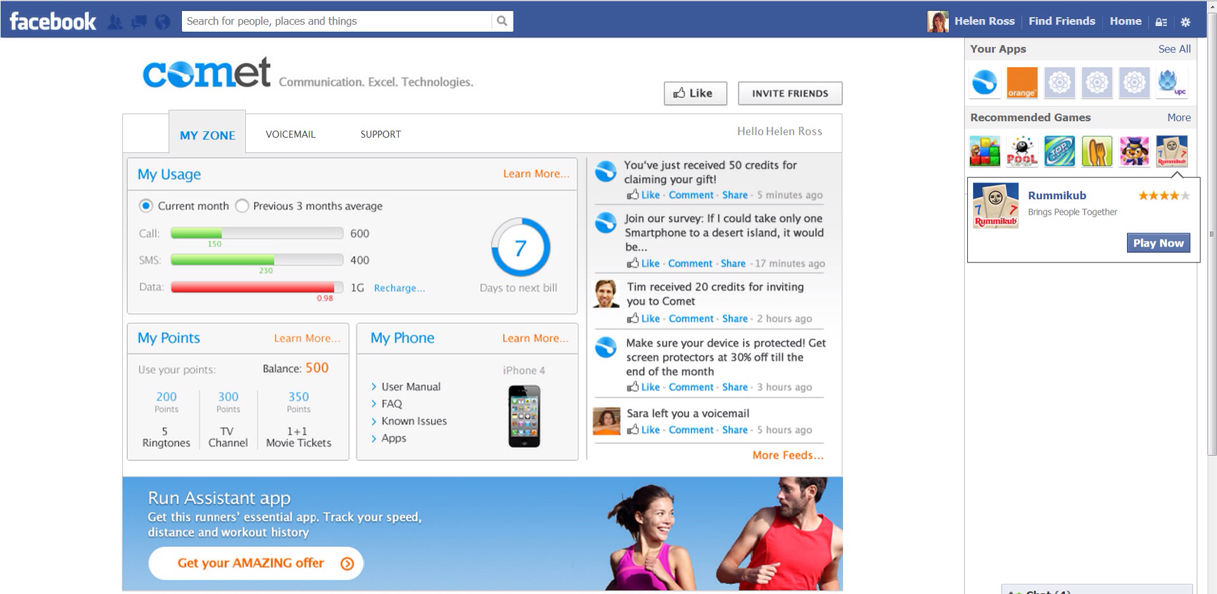Select the Current month radio button
Viewport: 1217px width, 594px height.
click(146, 206)
